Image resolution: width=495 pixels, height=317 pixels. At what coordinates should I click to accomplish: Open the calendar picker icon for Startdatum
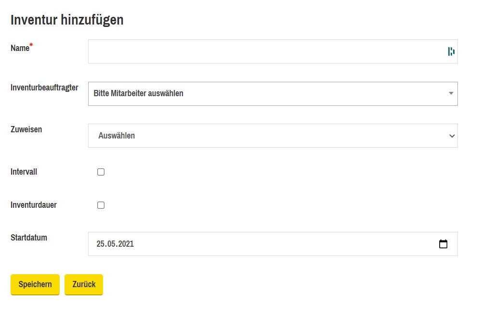click(x=443, y=244)
